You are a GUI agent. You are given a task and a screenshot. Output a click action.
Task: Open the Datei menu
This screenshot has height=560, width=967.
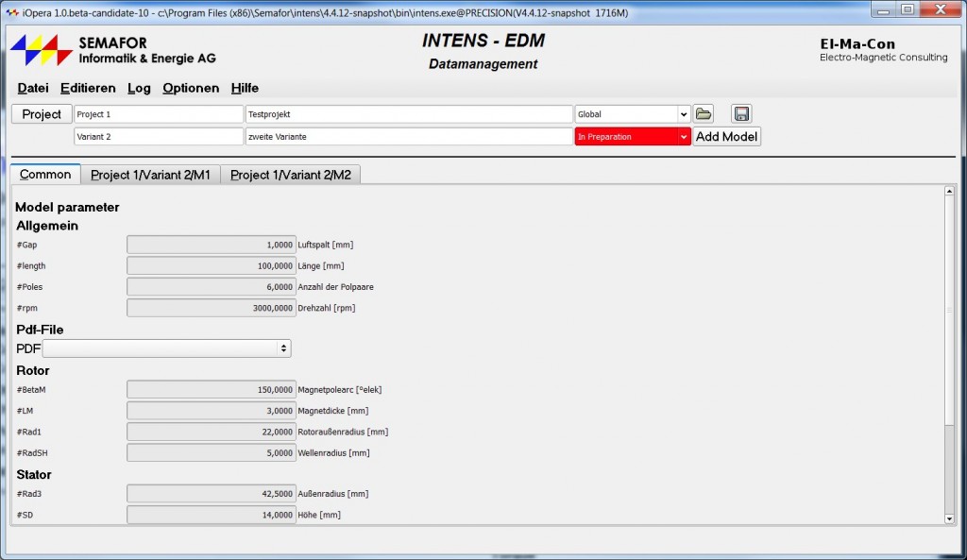click(33, 88)
